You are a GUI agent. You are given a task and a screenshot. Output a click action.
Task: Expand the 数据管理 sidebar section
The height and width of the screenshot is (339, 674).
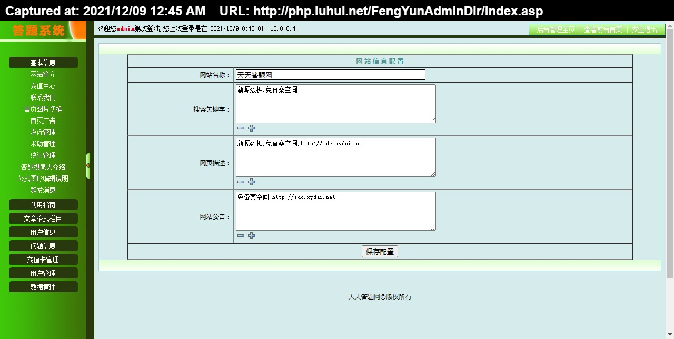point(43,287)
